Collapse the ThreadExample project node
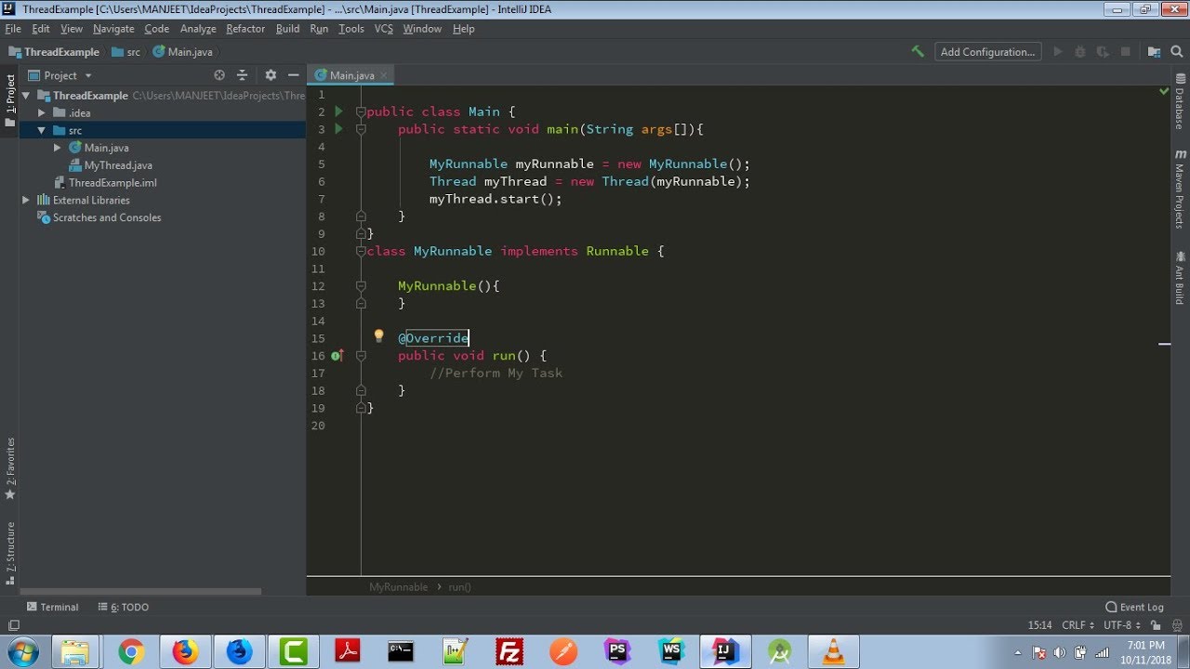Image resolution: width=1190 pixels, height=669 pixels. [26, 95]
